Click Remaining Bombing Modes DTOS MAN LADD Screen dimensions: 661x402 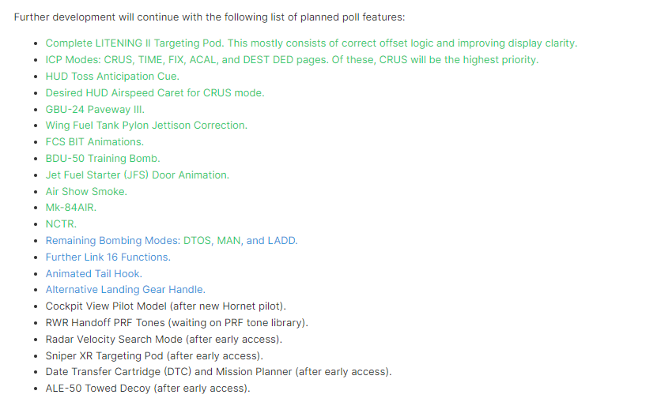pyautogui.click(x=171, y=241)
